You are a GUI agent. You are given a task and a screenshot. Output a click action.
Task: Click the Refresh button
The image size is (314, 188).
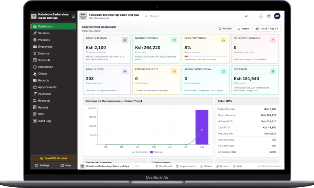click(225, 29)
